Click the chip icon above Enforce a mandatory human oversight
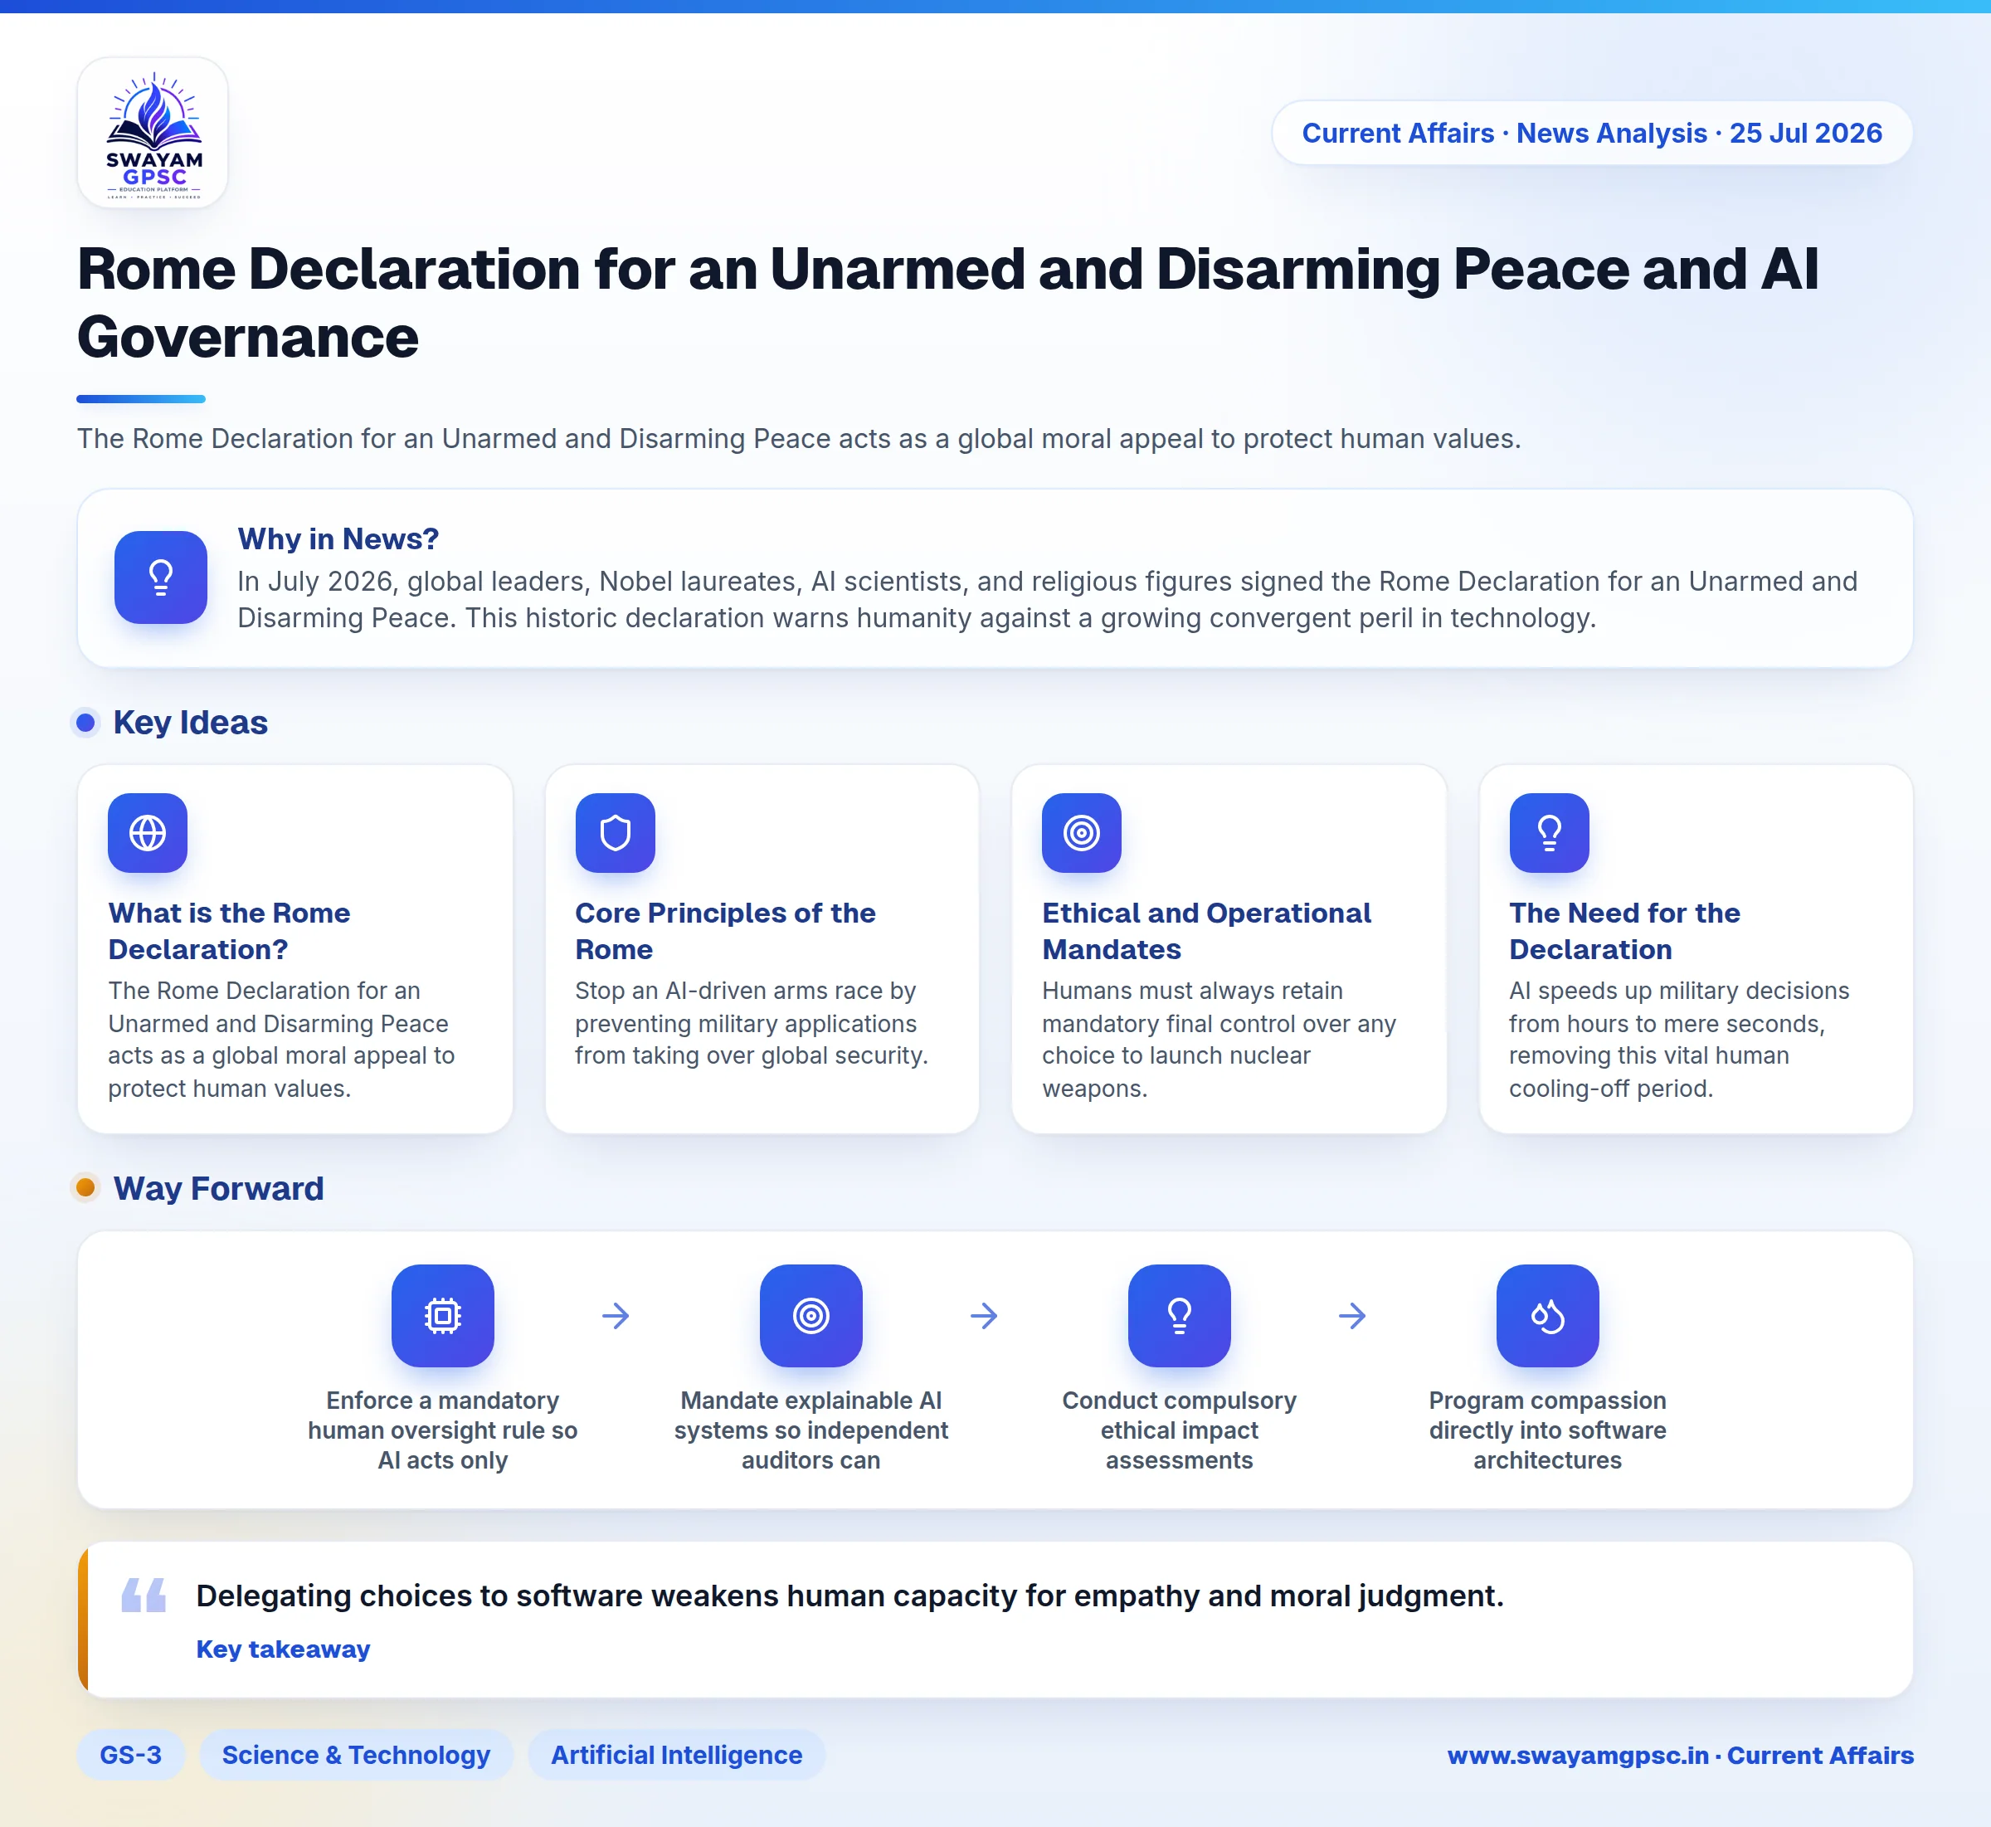This screenshot has width=1991, height=1827. coord(443,1315)
